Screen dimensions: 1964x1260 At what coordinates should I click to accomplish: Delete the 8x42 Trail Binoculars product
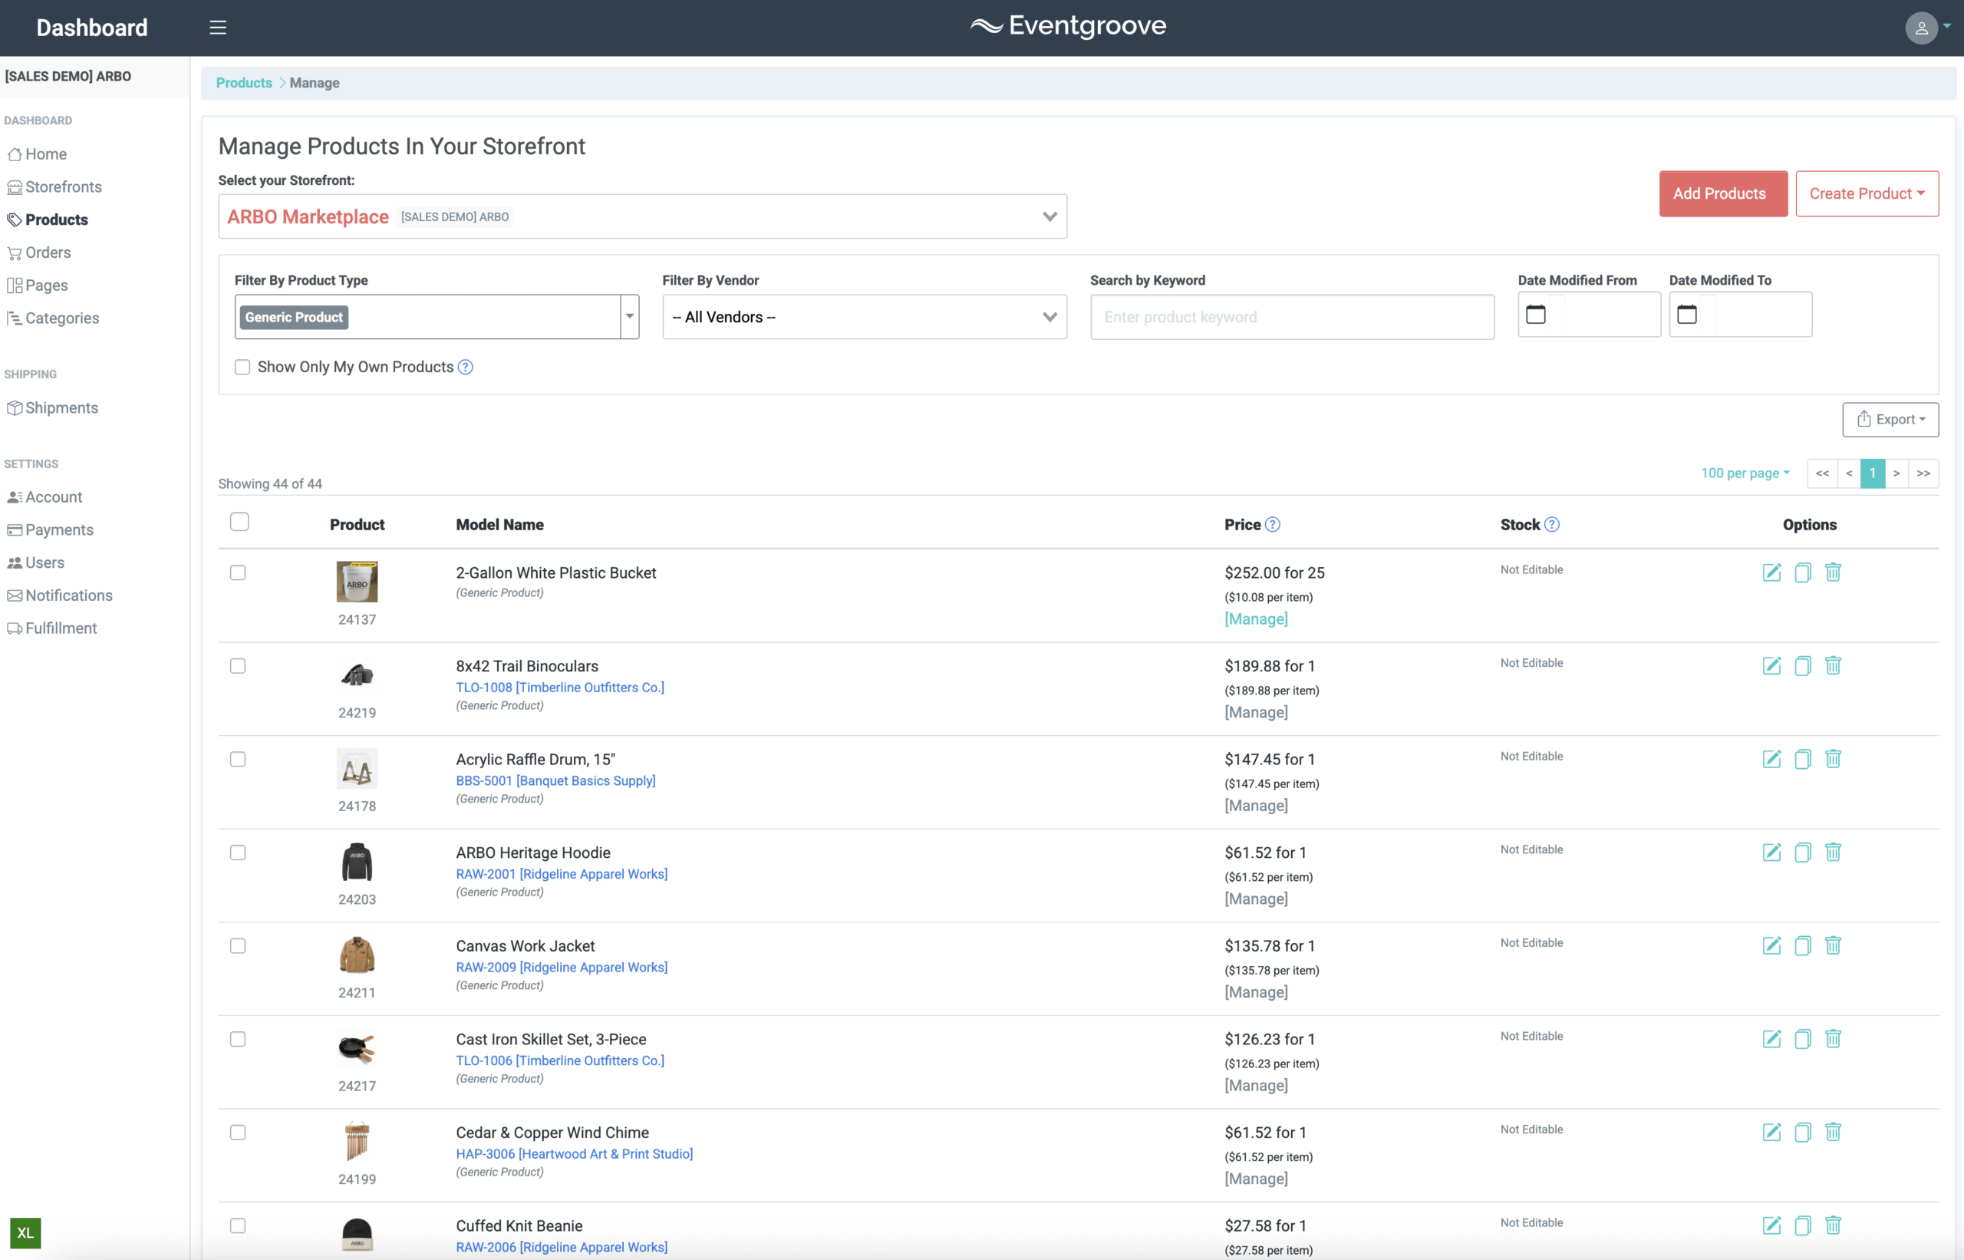[1833, 665]
